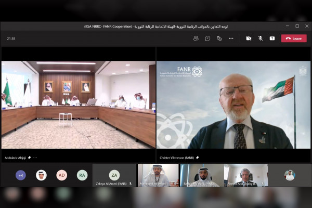
Task: Toggle the microphone mute button
Action: (261, 38)
